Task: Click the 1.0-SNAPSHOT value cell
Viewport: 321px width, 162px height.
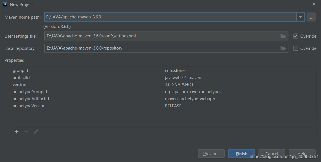Action: [x=240, y=85]
